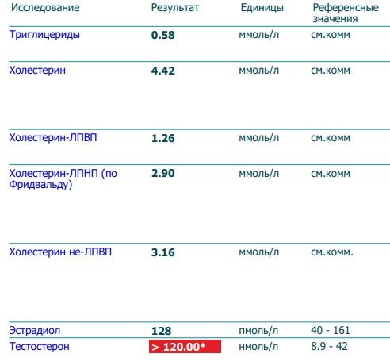
Task: Click the 40 - 161 reference range
Action: (331, 331)
